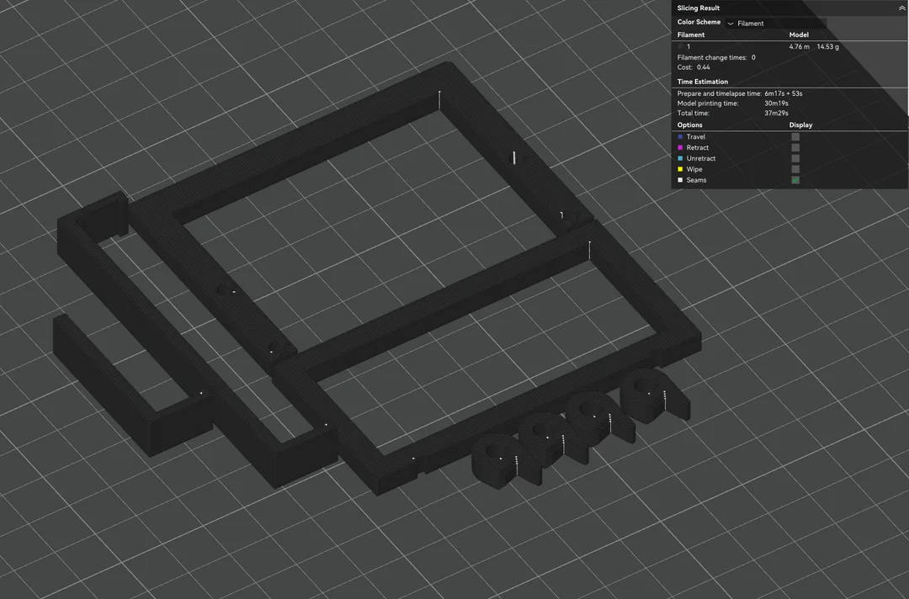Open the Color Scheme Filament dropdown
The height and width of the screenshot is (599, 909).
776,24
